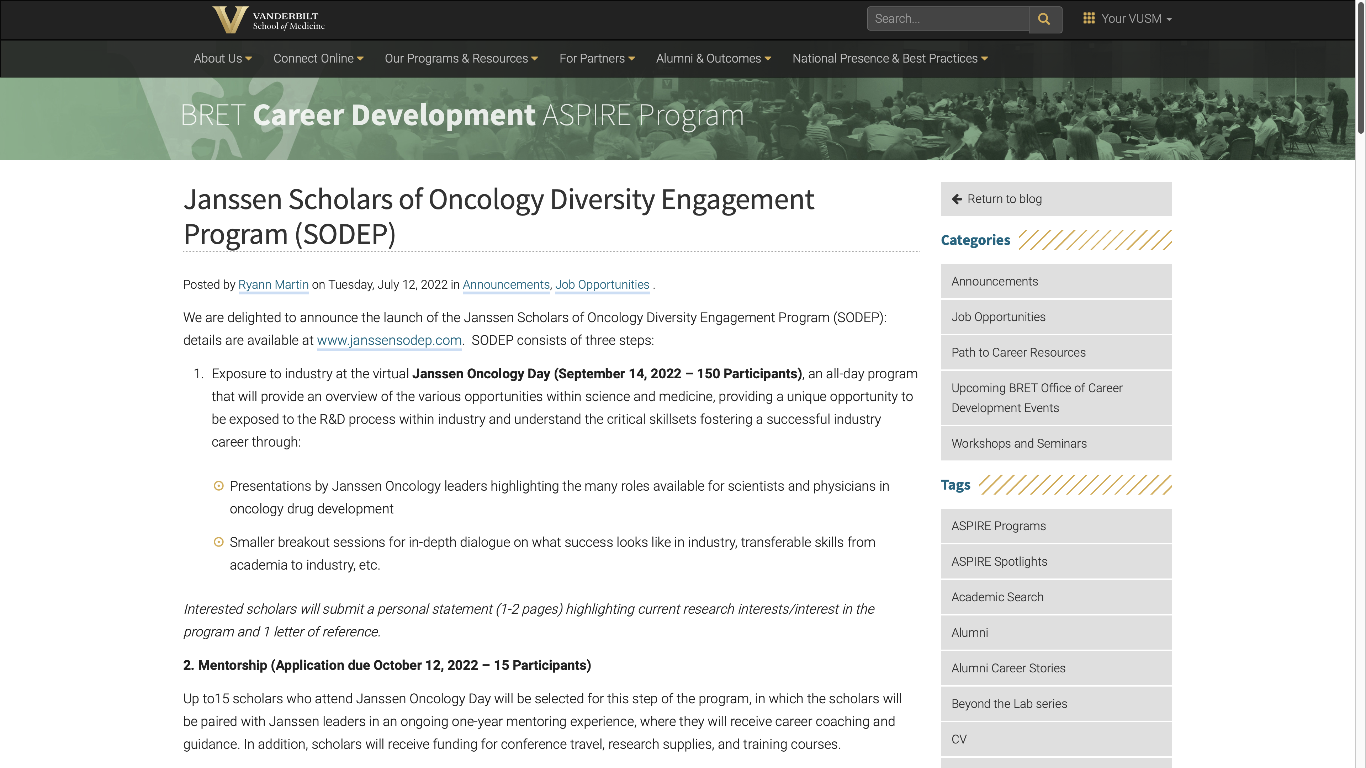Click the Vanderbilt School of Medicine logo
The image size is (1366, 768).
pos(268,20)
